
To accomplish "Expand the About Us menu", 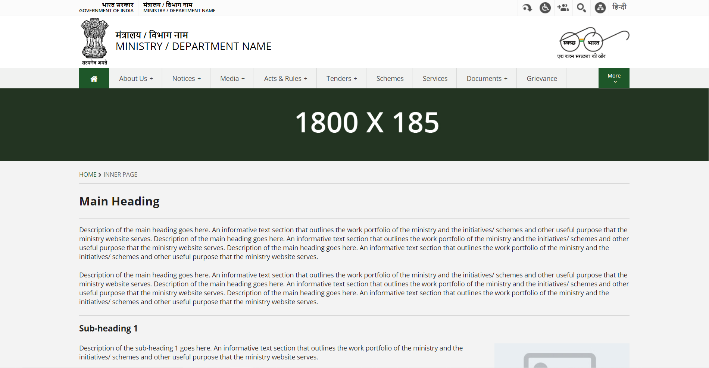I will pos(136,79).
